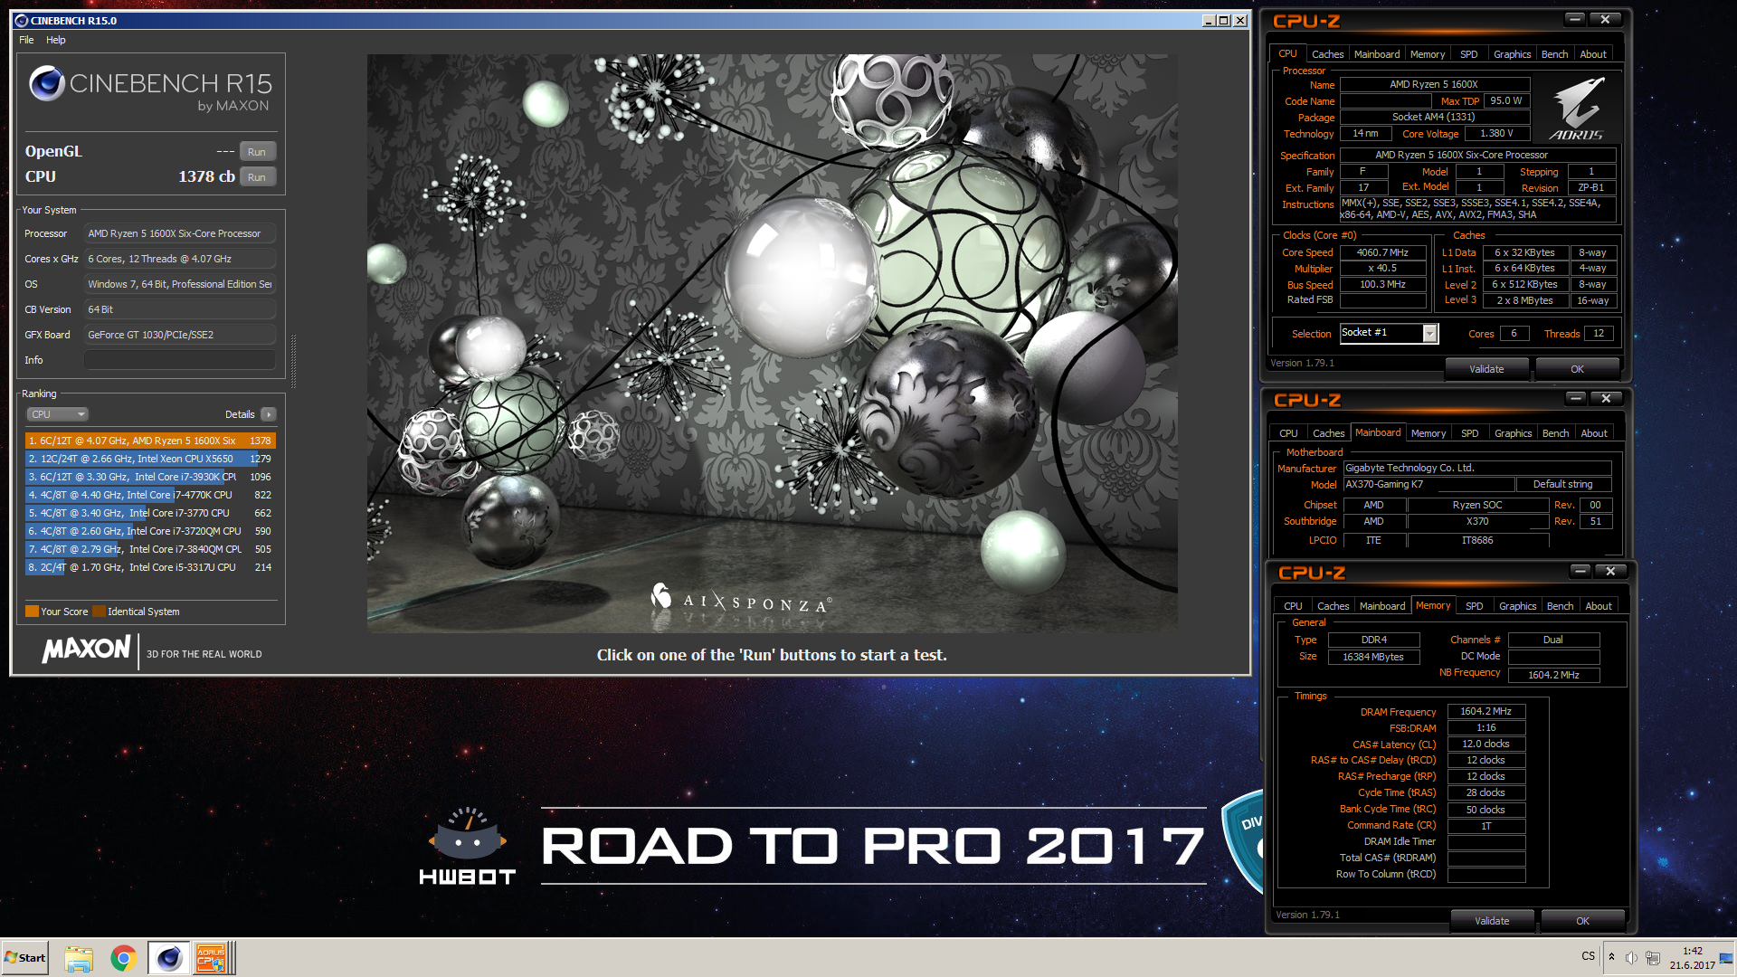This screenshot has height=977, width=1737.
Task: Click OK in top CPU-Z window
Action: pos(1577,369)
